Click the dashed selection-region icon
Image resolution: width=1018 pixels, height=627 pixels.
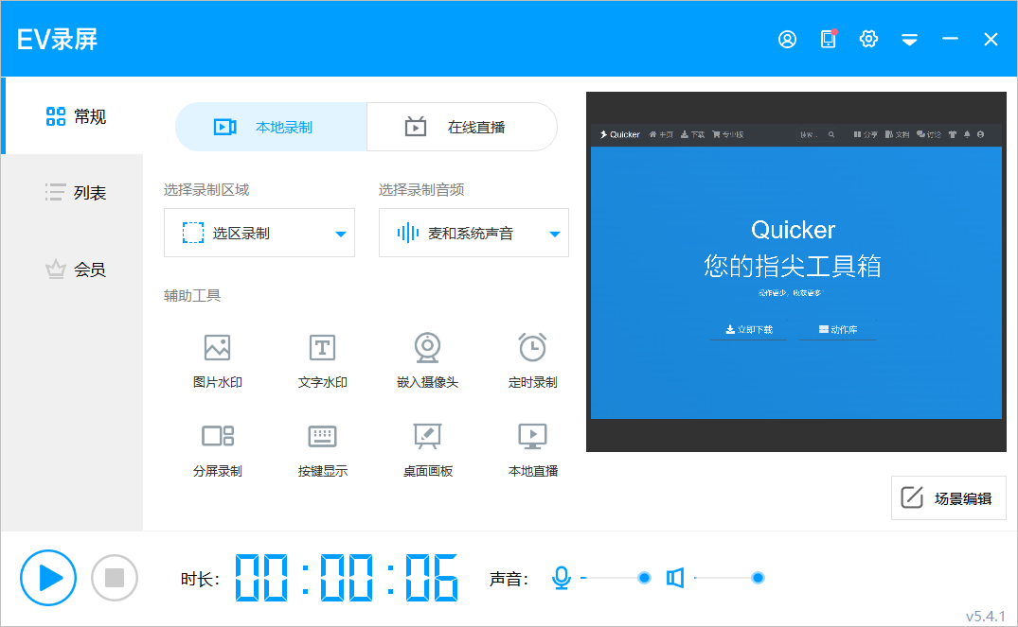193,233
